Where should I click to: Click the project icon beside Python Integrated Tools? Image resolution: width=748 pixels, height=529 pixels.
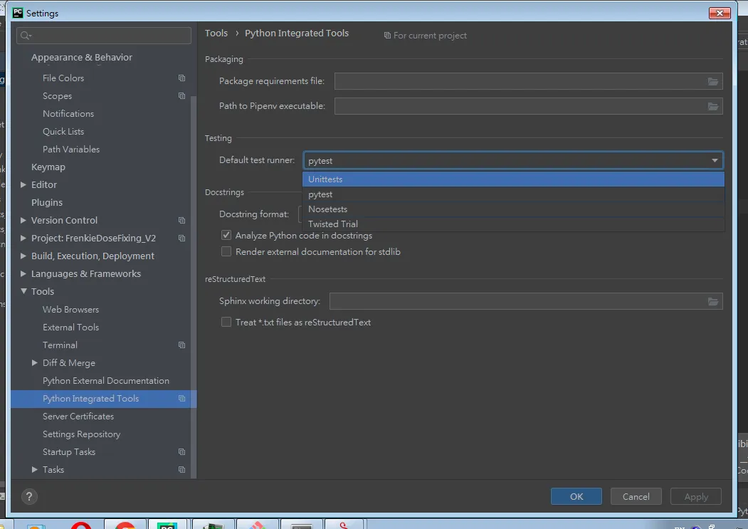(181, 398)
